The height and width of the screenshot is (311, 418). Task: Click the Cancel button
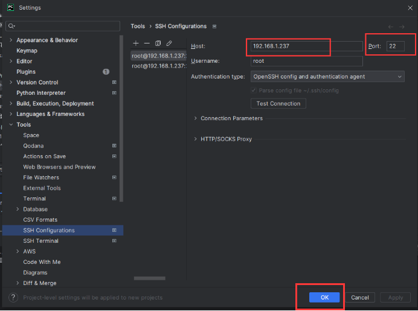(359, 298)
